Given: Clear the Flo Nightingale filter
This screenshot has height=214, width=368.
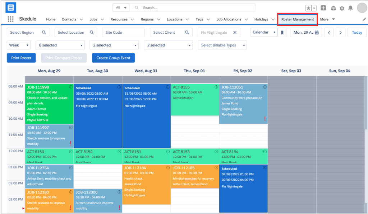Looking at the screenshot, I should tap(235, 33).
